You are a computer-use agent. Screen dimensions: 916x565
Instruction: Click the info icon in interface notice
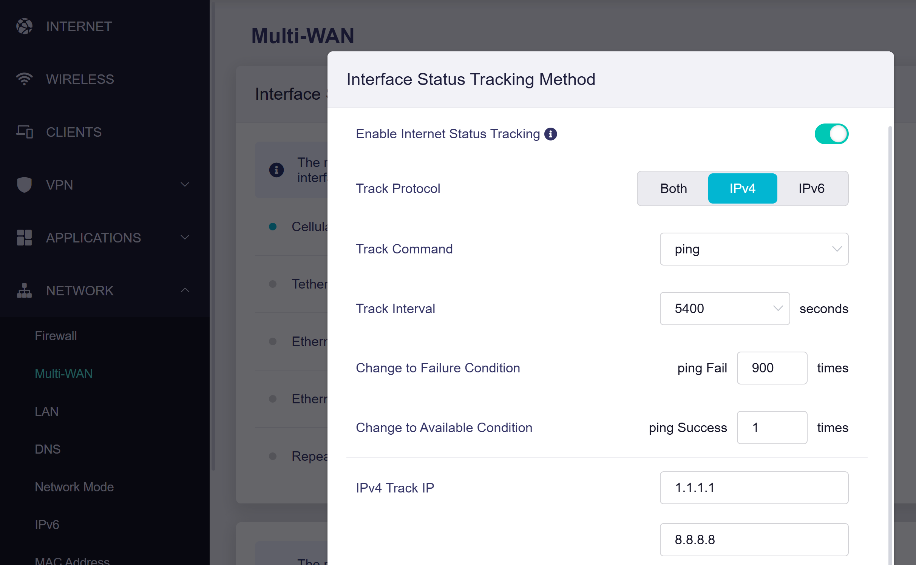click(276, 170)
